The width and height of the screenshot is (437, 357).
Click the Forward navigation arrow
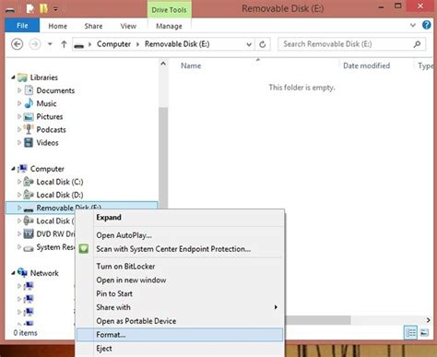point(35,44)
